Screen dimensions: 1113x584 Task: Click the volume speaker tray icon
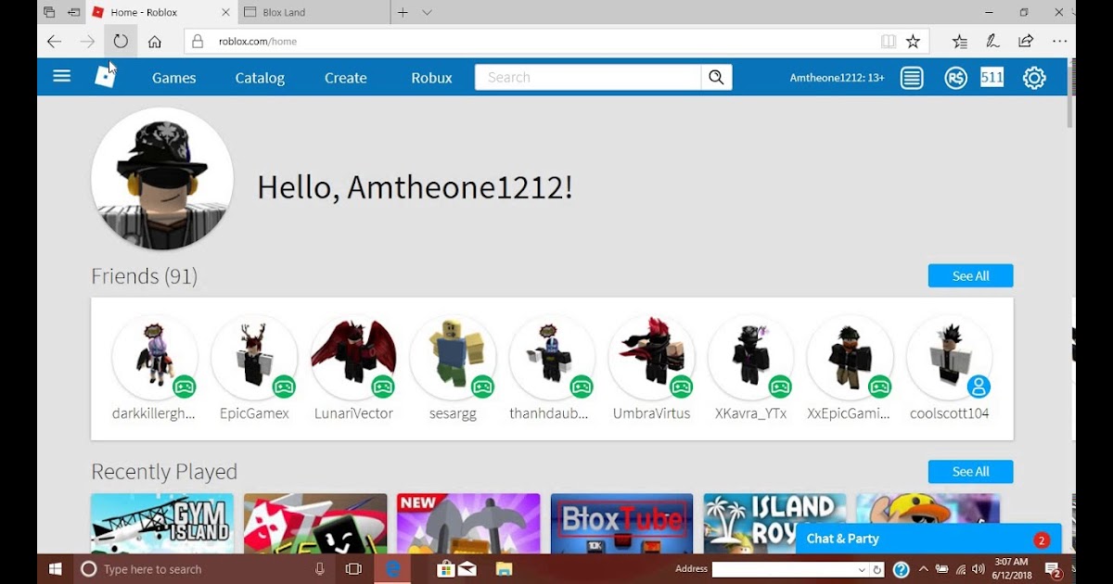(978, 569)
